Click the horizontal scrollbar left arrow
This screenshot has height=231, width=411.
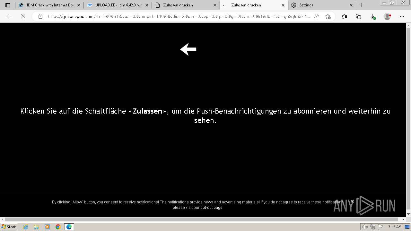click(3, 219)
